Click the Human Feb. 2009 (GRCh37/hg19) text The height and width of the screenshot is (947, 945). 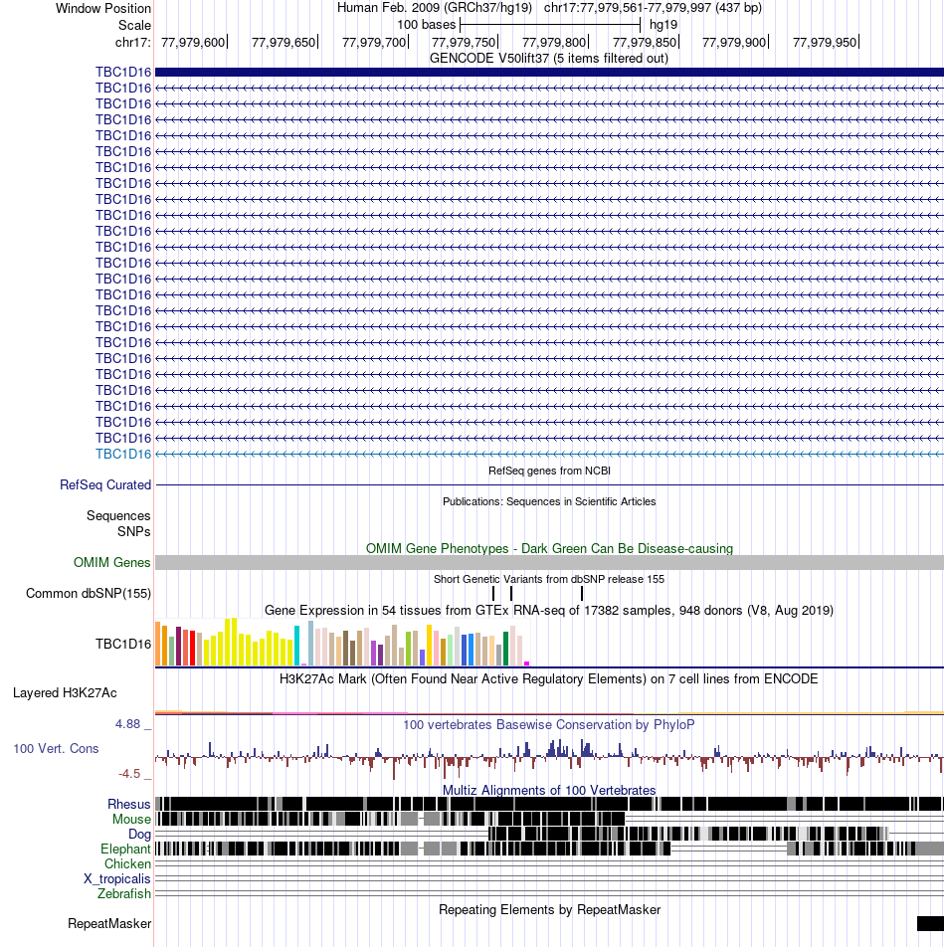point(434,8)
